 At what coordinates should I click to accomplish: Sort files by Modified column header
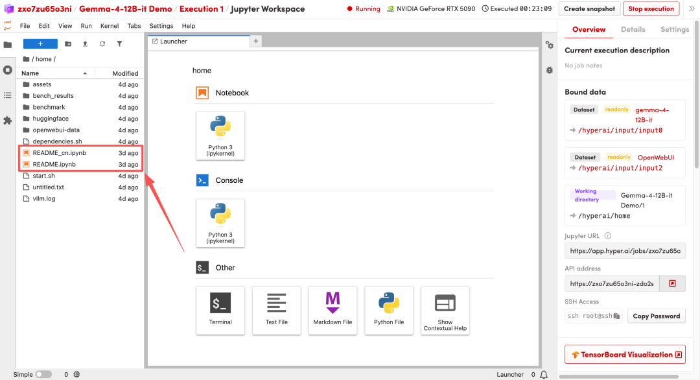(x=119, y=73)
